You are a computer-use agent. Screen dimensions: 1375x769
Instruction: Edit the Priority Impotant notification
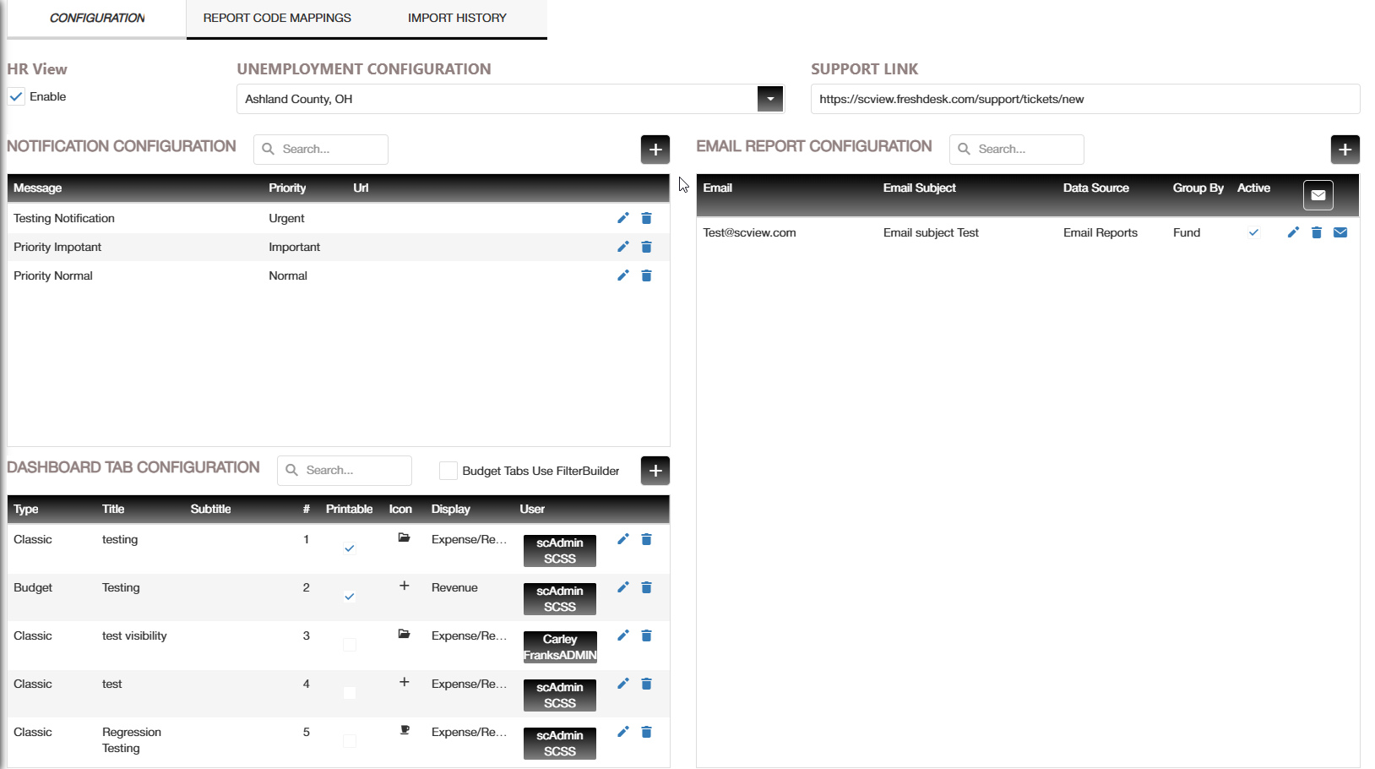click(x=623, y=247)
